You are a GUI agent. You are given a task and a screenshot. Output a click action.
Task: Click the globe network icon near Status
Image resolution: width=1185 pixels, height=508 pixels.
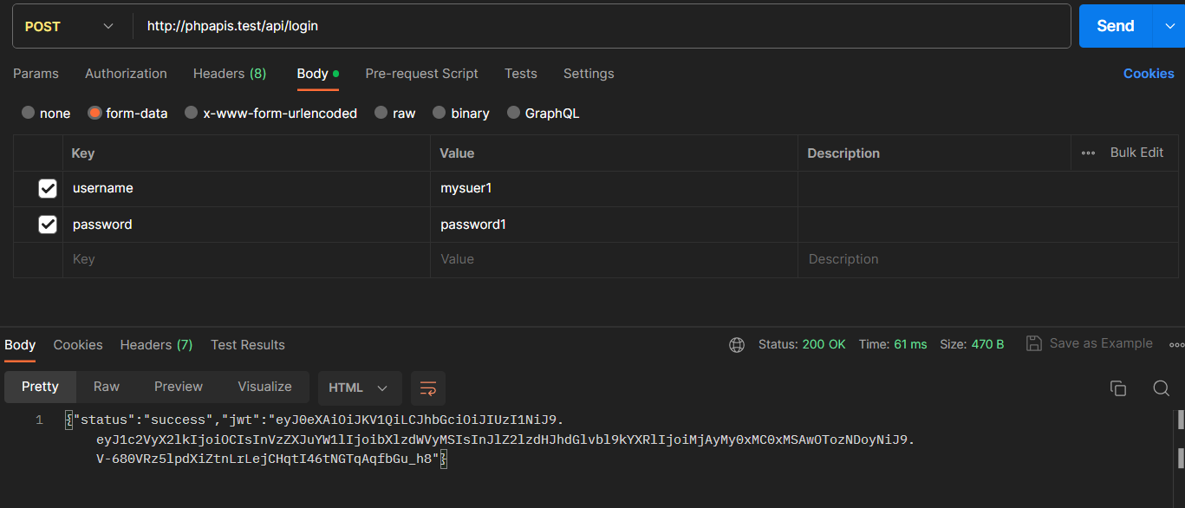(737, 345)
